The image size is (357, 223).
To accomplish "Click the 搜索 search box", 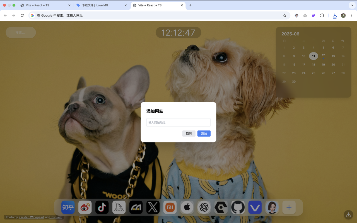I will pyautogui.click(x=21, y=33).
